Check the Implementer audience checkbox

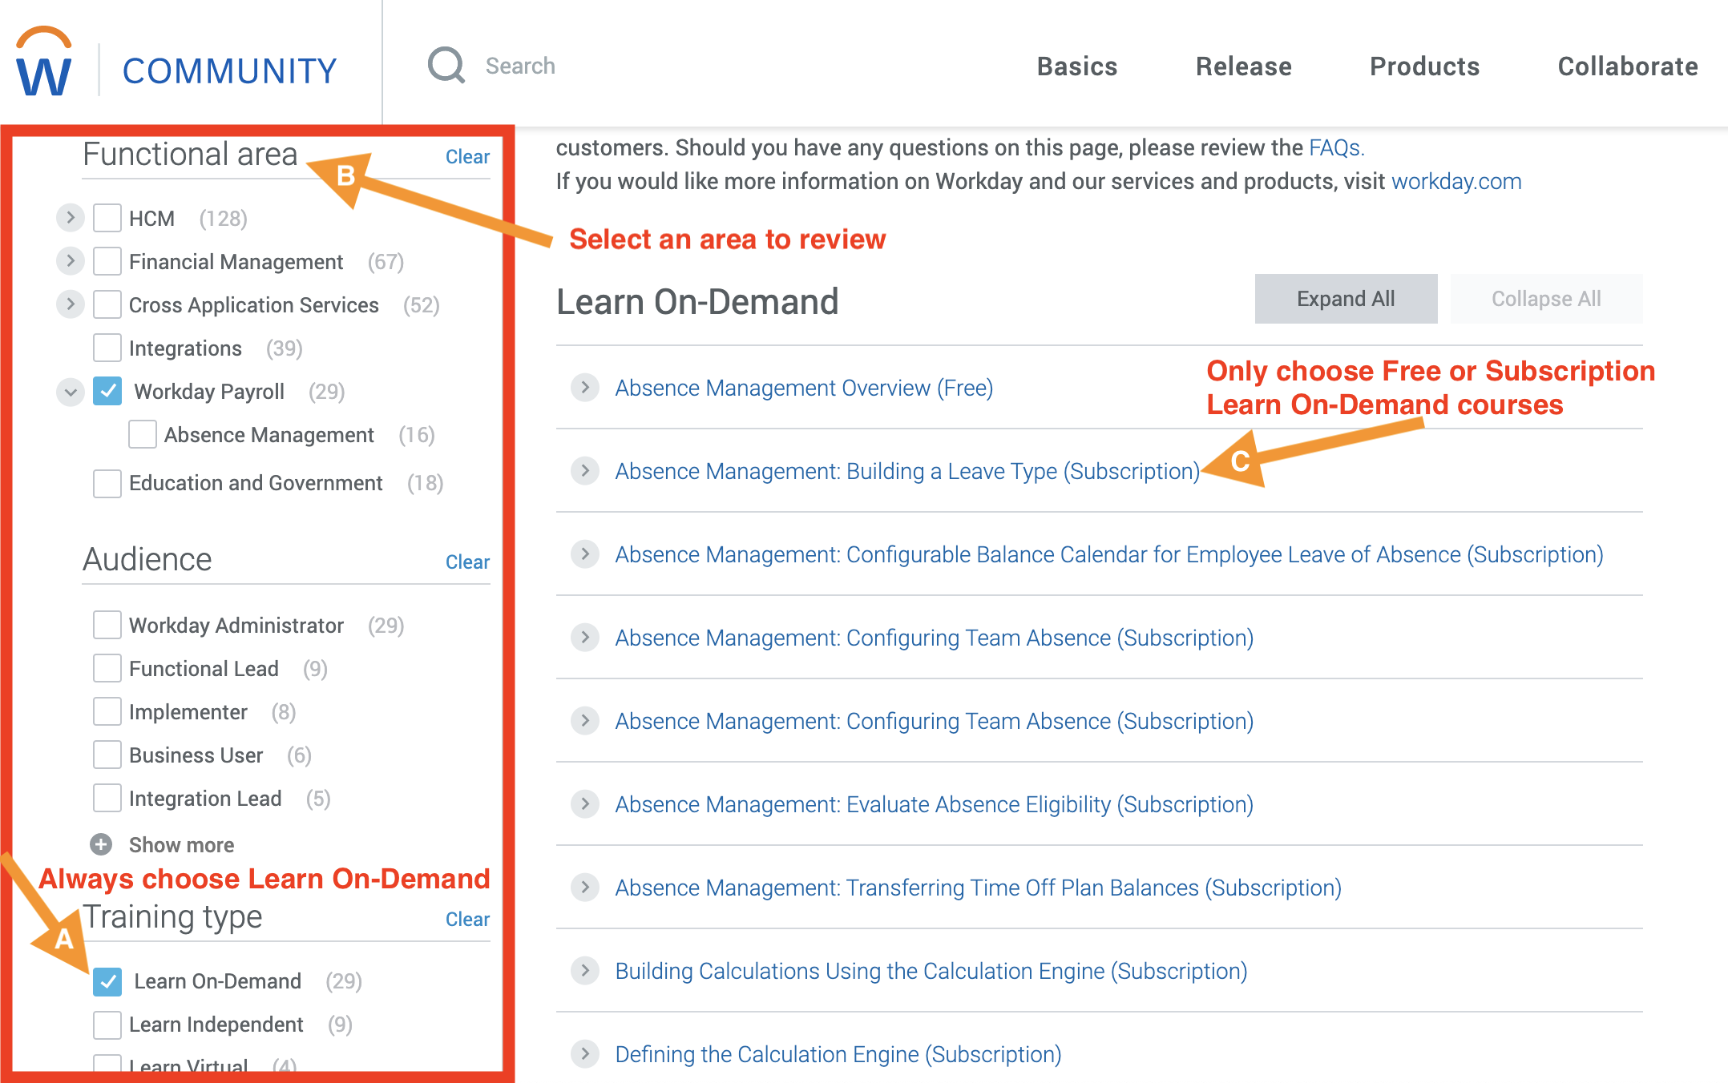[107, 711]
